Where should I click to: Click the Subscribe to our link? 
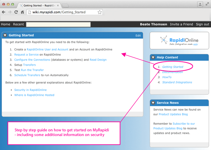184,124
